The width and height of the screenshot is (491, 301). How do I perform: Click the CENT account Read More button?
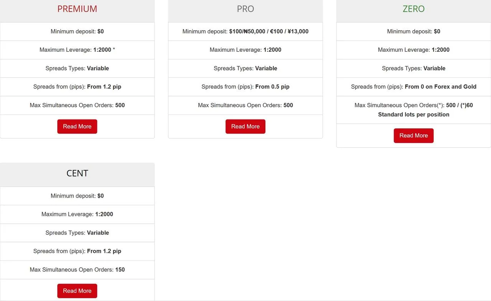[x=77, y=291]
